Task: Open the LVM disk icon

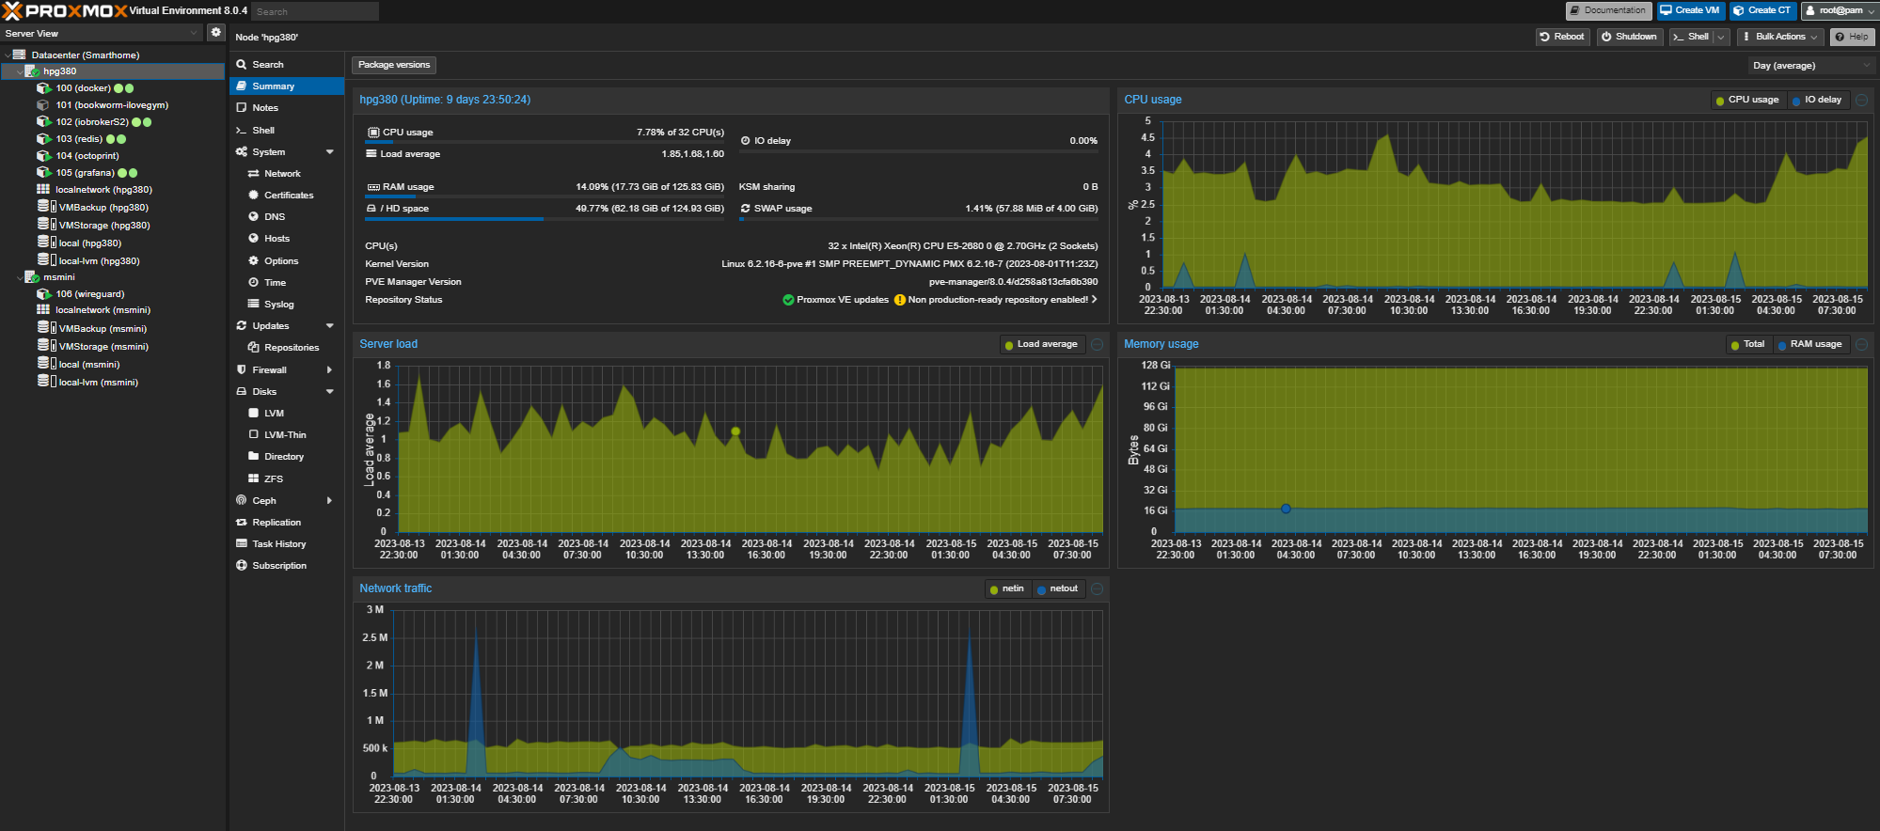Action: (x=253, y=413)
